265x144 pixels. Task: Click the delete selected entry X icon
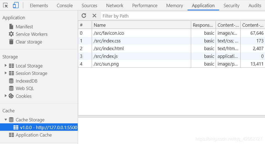click(x=94, y=16)
